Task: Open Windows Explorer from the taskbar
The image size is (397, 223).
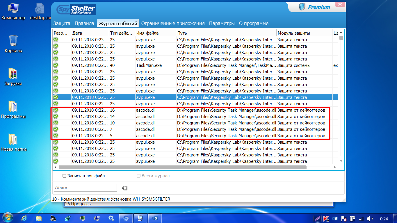Action: (x=39, y=218)
